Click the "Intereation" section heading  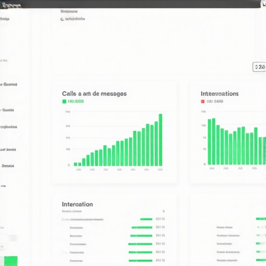tap(77, 204)
